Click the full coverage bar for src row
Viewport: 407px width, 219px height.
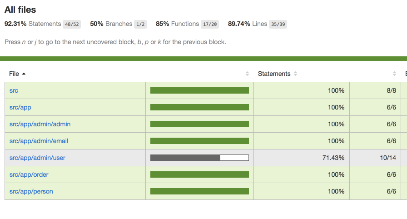click(x=199, y=90)
